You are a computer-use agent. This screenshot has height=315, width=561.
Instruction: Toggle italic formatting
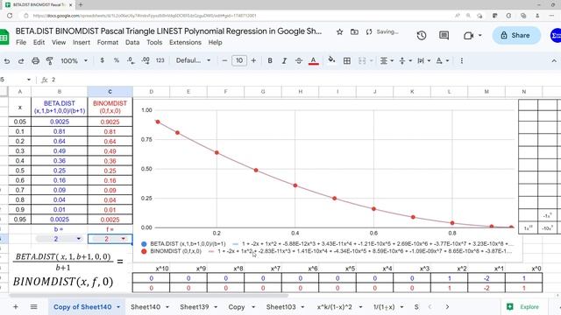coord(284,60)
